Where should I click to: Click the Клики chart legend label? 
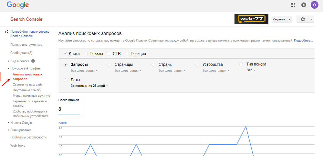[62, 123]
